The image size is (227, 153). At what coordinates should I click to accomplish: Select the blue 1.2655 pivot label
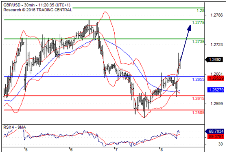198,79
